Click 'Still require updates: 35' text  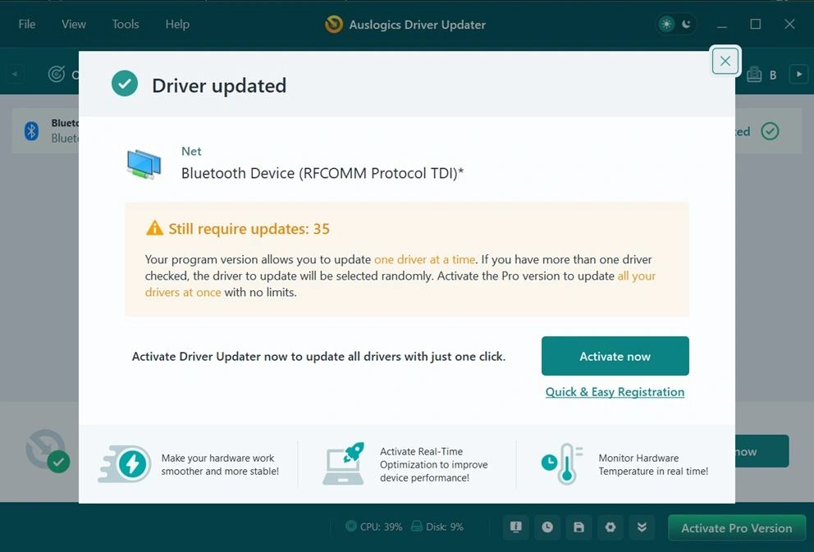point(249,229)
